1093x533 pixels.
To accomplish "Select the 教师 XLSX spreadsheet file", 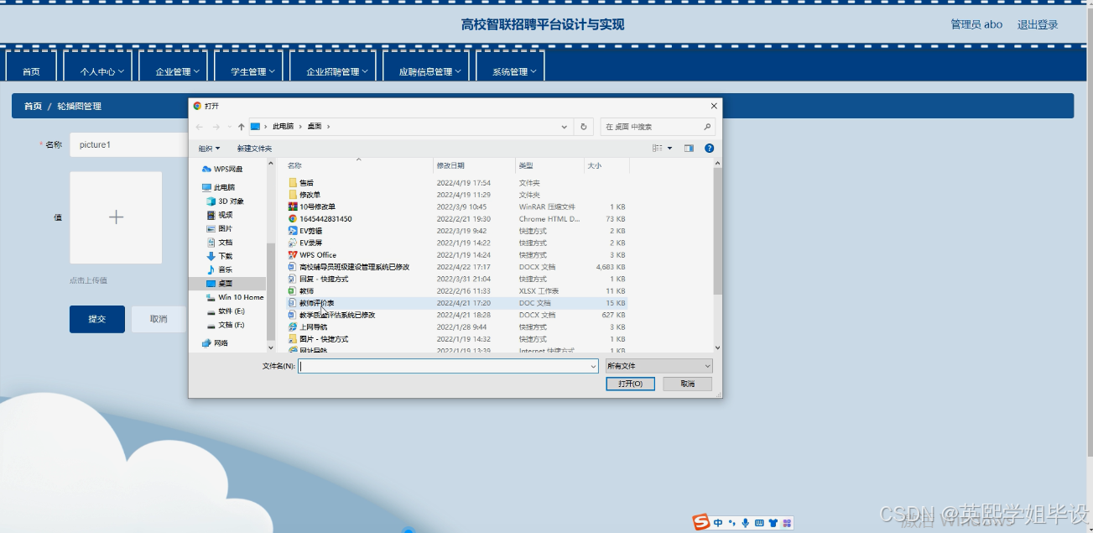I will (306, 291).
